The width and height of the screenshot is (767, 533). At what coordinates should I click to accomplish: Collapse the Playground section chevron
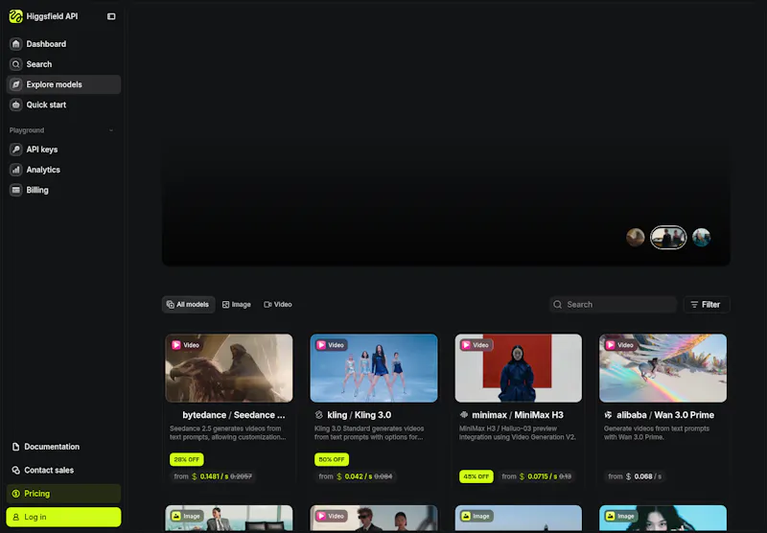[x=111, y=130]
